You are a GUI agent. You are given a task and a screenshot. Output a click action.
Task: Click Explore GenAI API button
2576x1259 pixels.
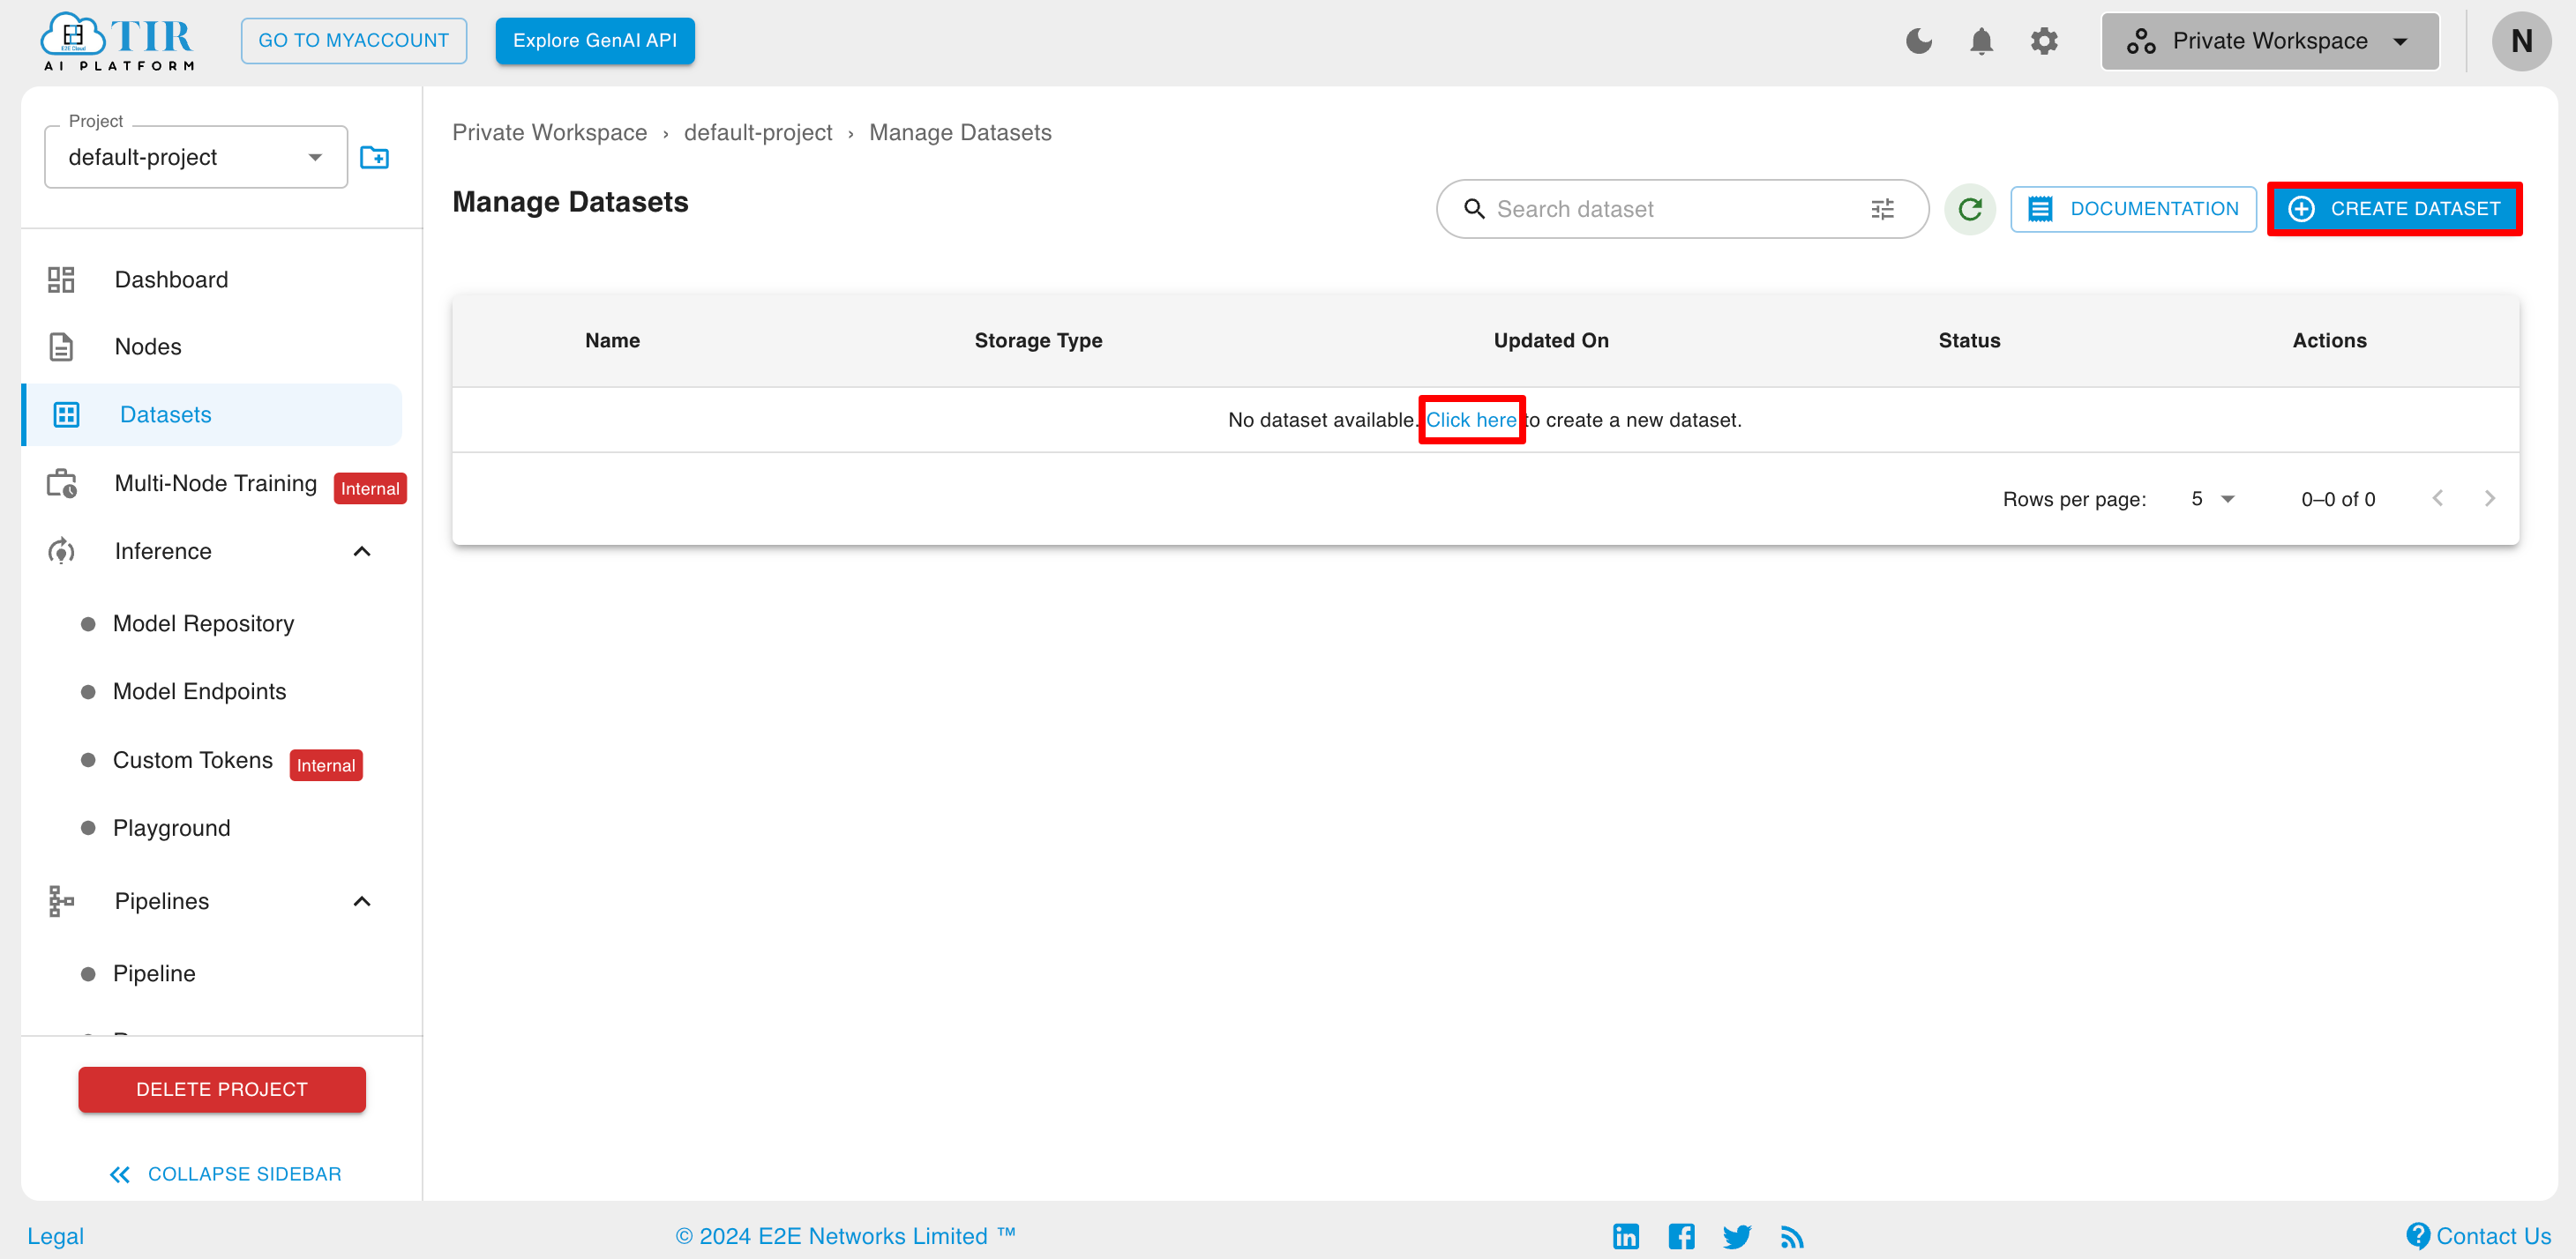click(595, 41)
